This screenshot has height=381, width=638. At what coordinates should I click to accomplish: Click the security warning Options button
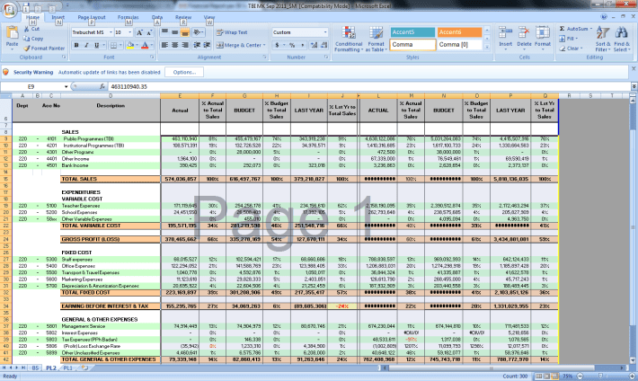tap(182, 71)
